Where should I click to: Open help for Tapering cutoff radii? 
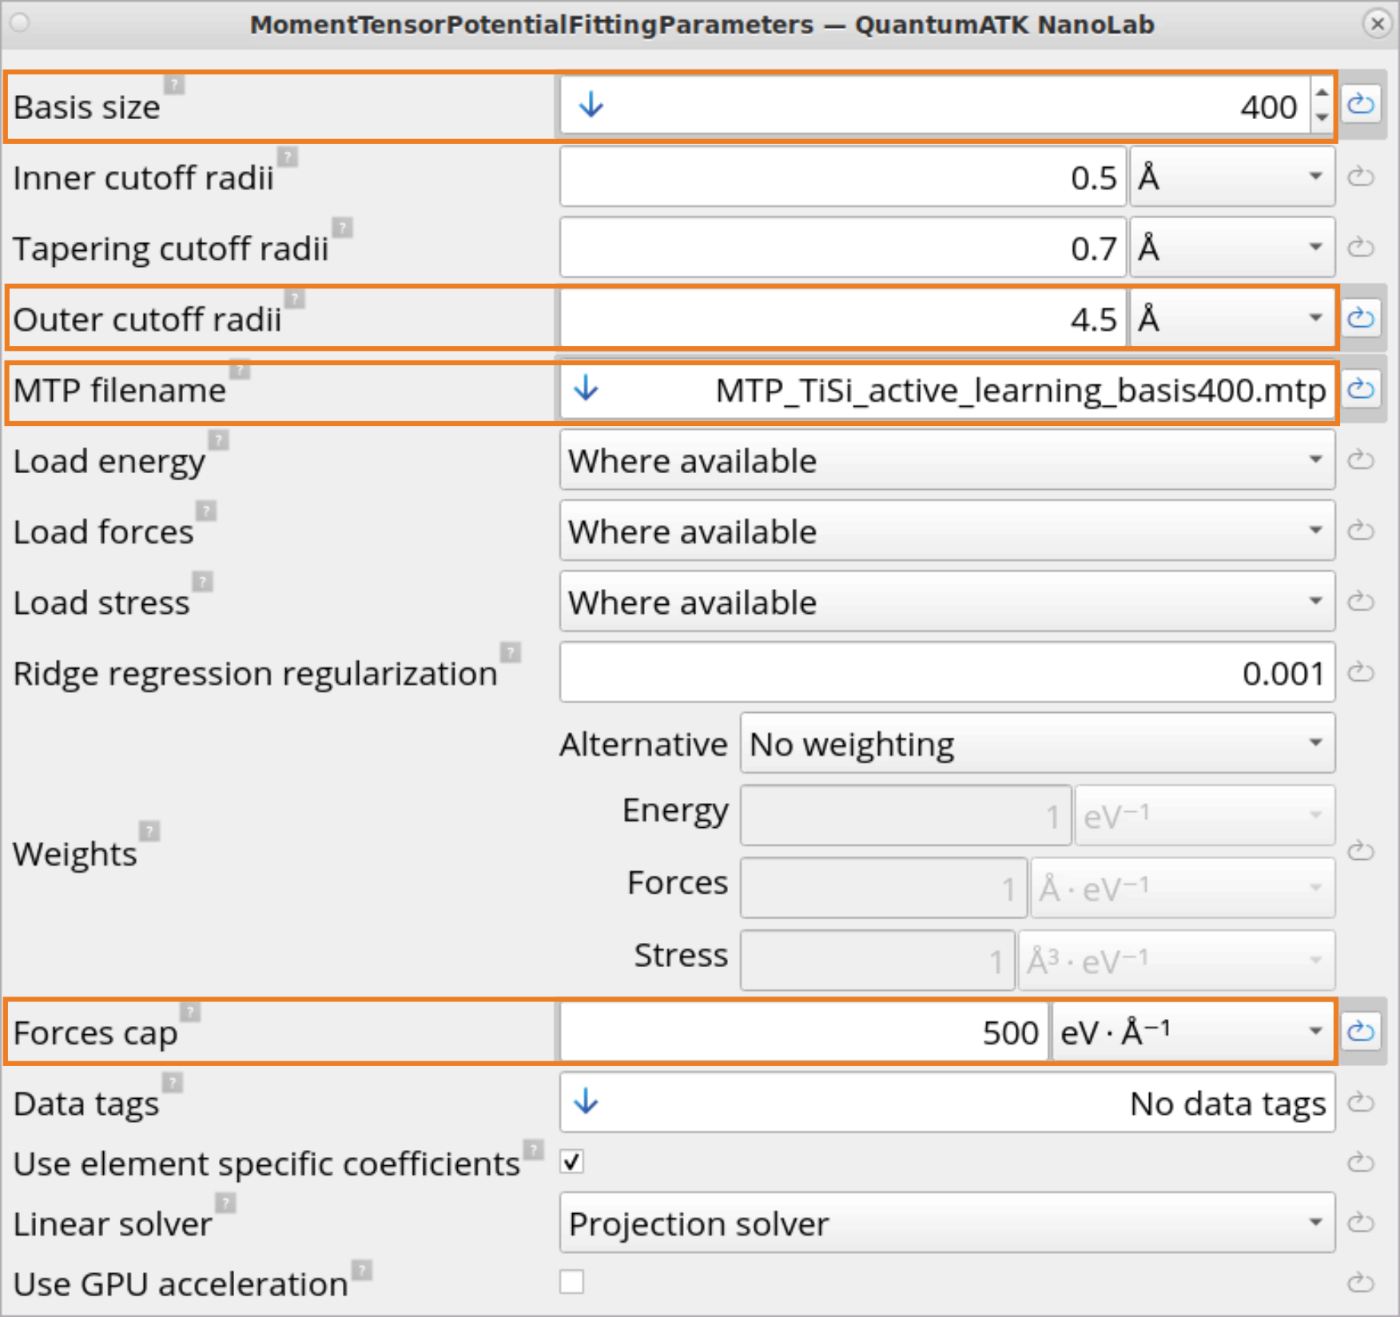coord(343,228)
